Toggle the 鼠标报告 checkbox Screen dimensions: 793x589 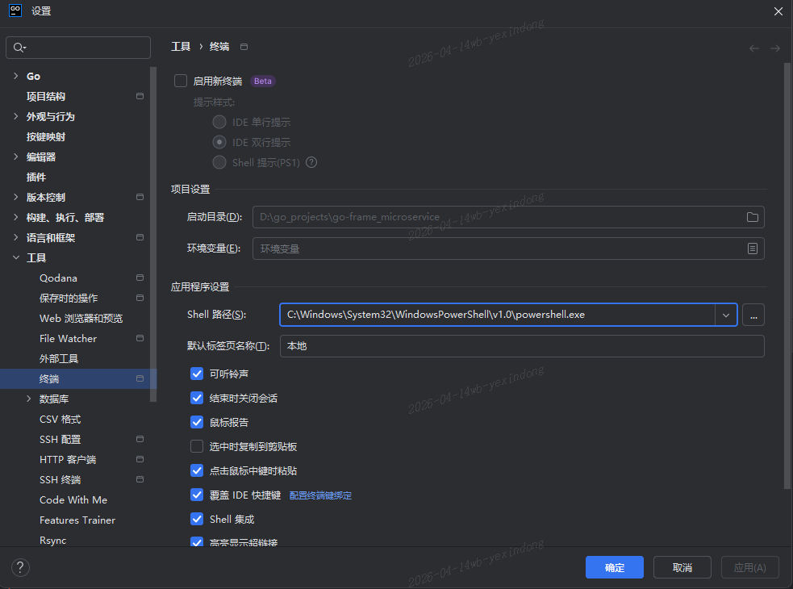(x=197, y=422)
